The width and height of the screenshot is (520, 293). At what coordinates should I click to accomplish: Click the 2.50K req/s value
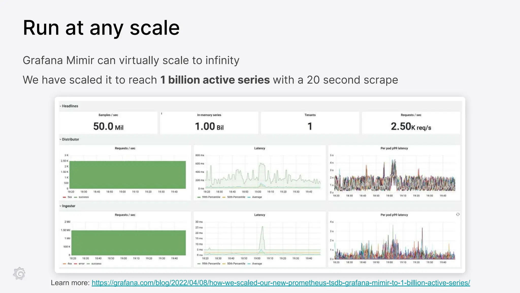[x=411, y=126]
